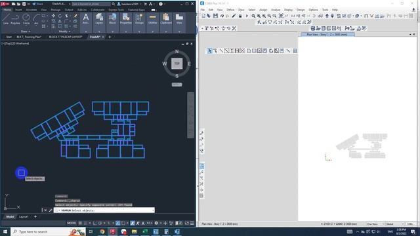Viewport: 420px width, 236px height.
Task: Open the Utilities panel button
Action: (153, 19)
